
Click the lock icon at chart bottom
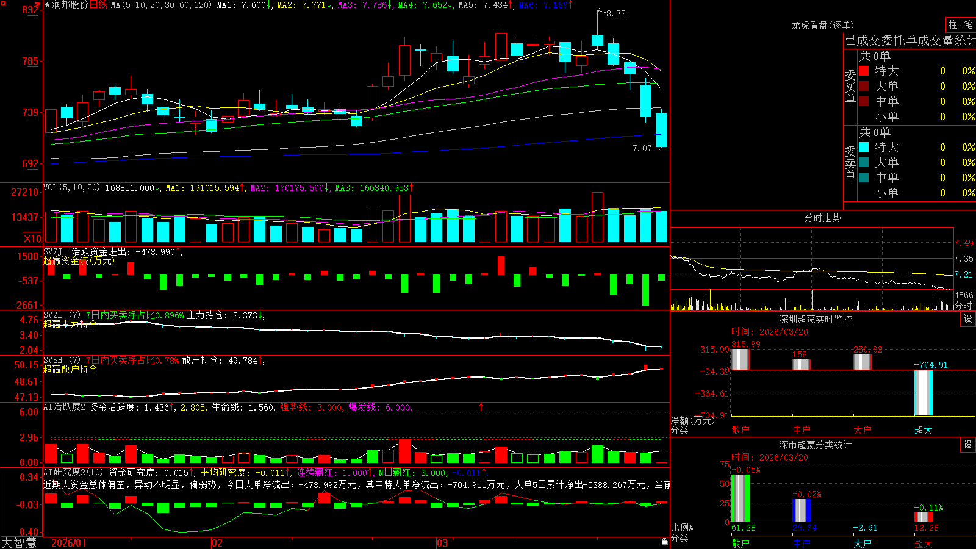664,541
